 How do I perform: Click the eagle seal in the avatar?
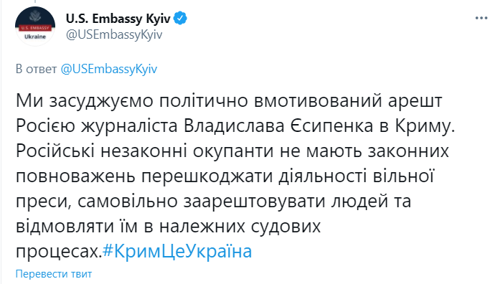[x=35, y=16]
